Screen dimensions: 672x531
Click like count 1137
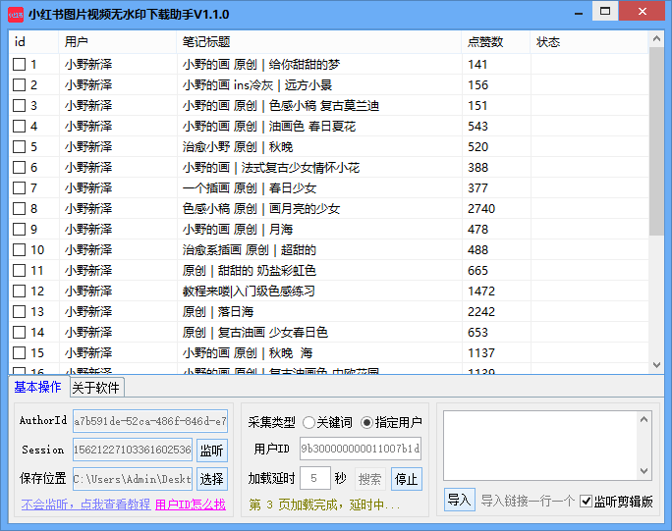tap(481, 353)
